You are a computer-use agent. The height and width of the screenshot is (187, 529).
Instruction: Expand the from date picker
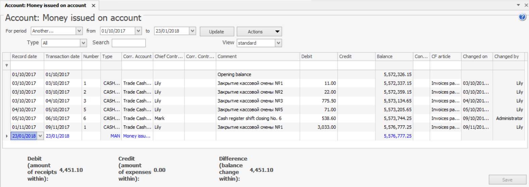138,31
